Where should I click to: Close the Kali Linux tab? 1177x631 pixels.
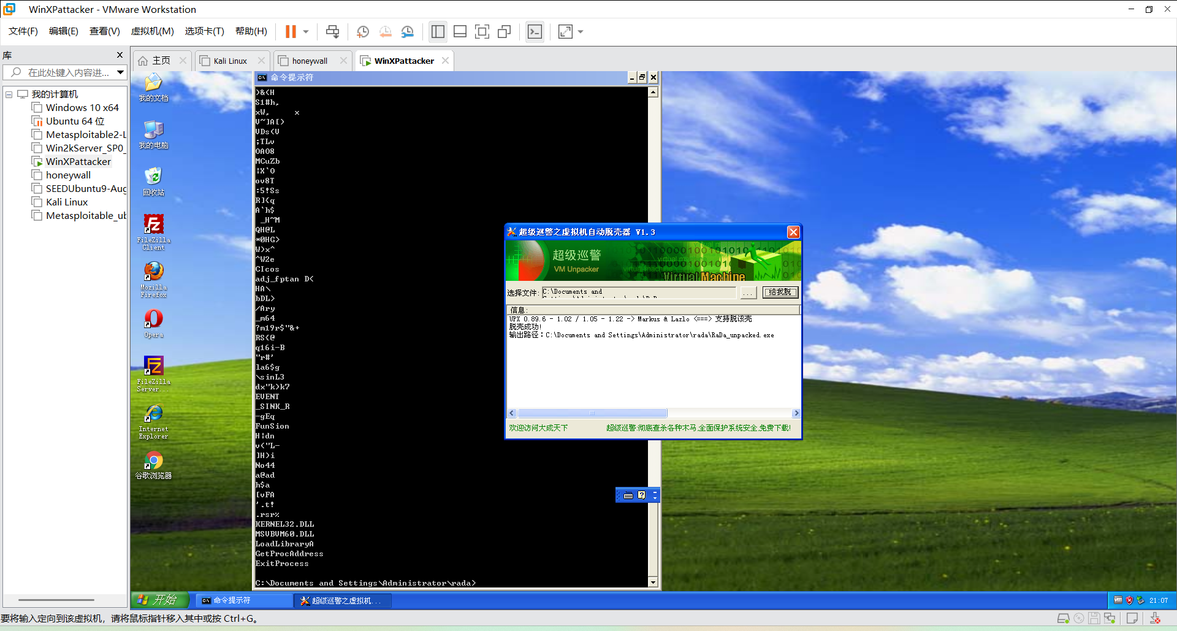click(x=261, y=61)
